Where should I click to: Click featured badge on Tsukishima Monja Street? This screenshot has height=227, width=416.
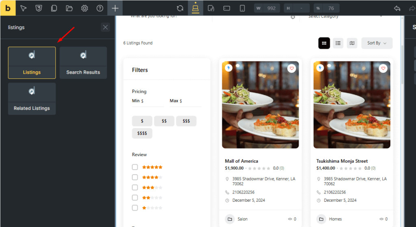[320, 68]
